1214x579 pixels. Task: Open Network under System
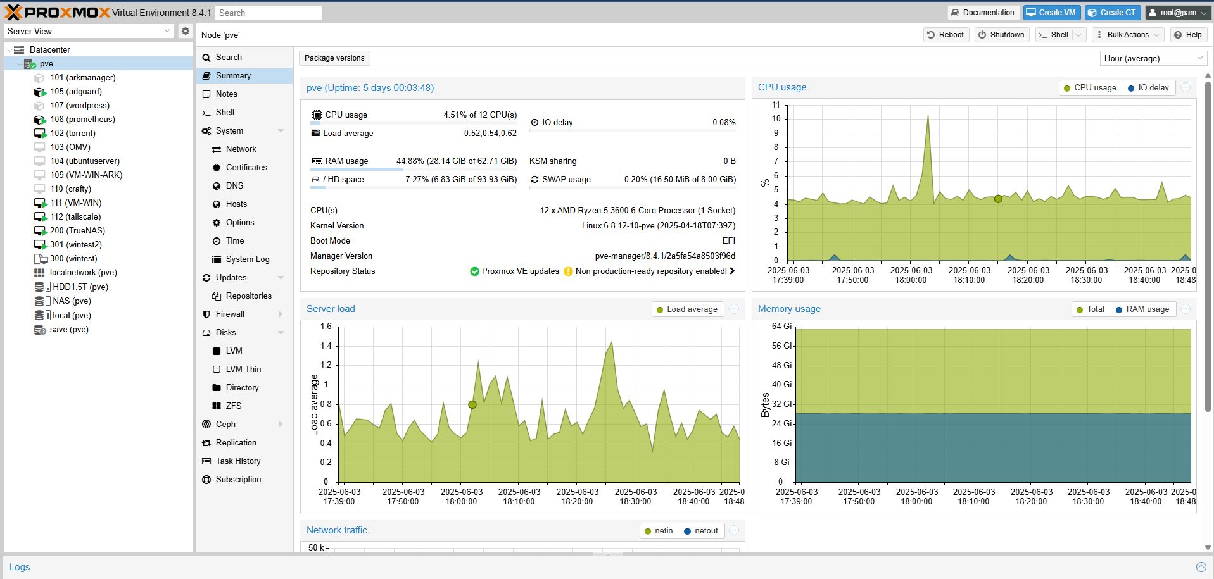click(244, 149)
